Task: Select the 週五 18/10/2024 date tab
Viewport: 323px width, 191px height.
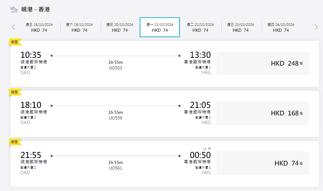Action: pos(39,27)
